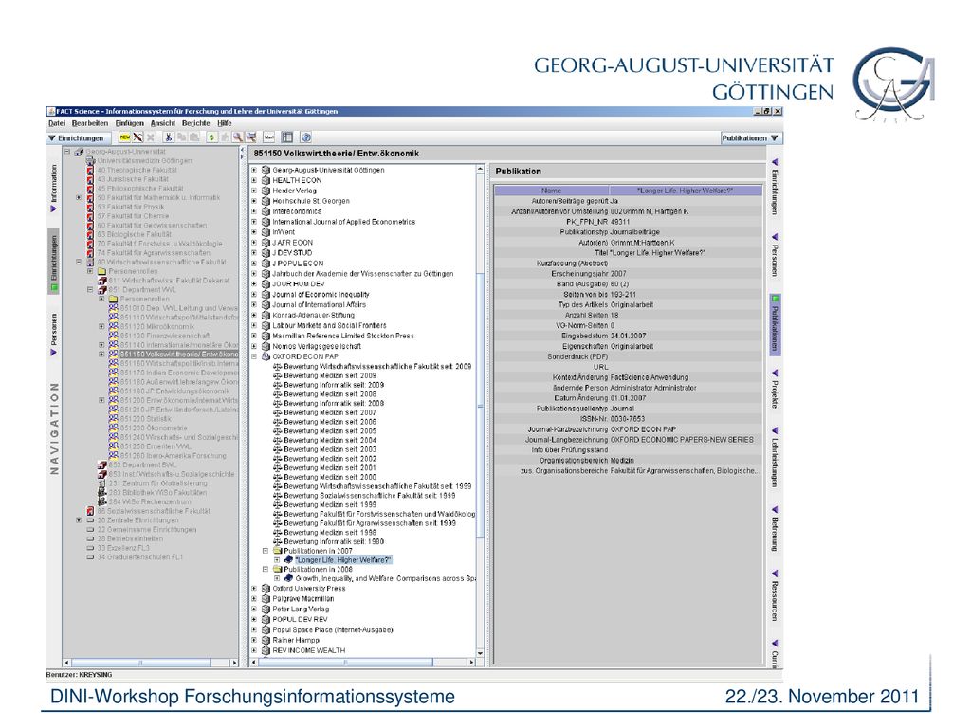Viewport: 971px width, 728px height.
Task: Select Bewertung Informatik seit: 1980 row
Action: (334, 541)
